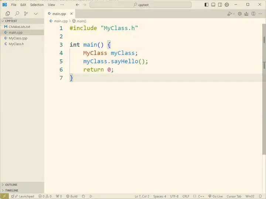The width and height of the screenshot is (266, 199).
Task: Open errors and warnings count
Action: click(x=45, y=196)
